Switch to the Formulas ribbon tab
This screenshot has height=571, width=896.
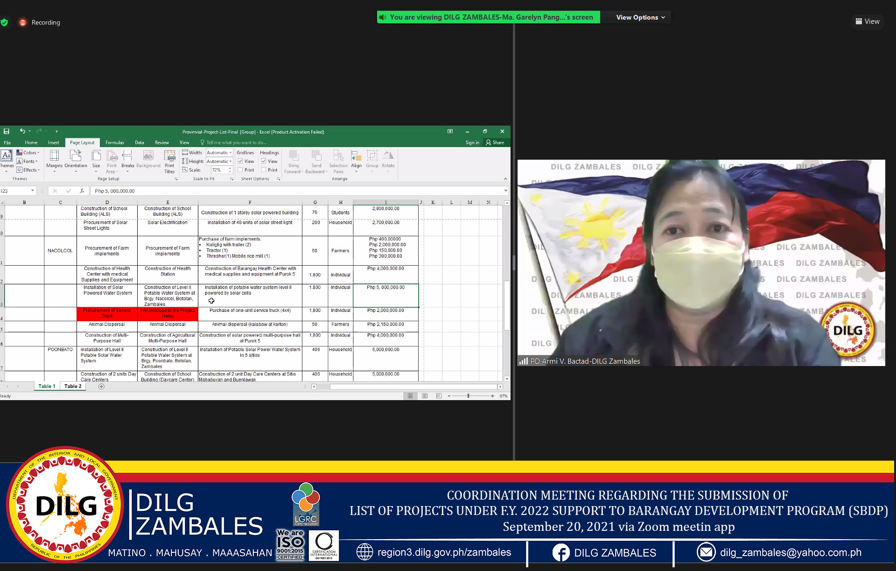coord(115,142)
